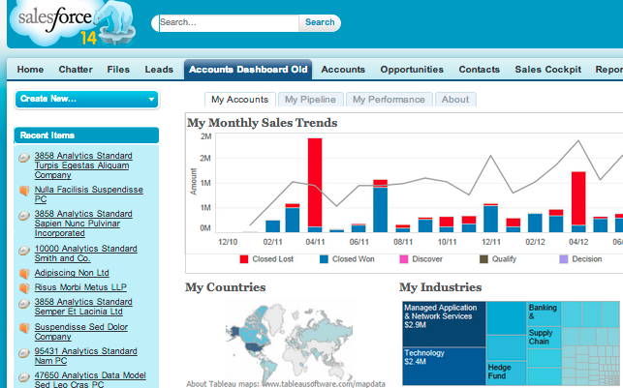The image size is (623, 388).
Task: Select the Technology $2.4M treemap tile
Action: [444, 360]
